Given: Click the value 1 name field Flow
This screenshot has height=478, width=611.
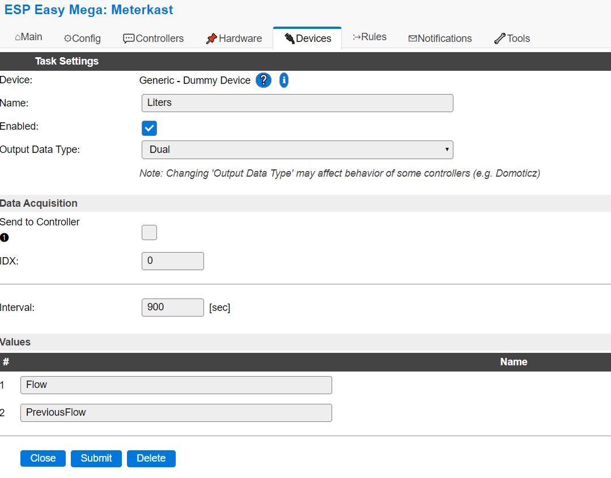Looking at the screenshot, I should click(x=176, y=385).
